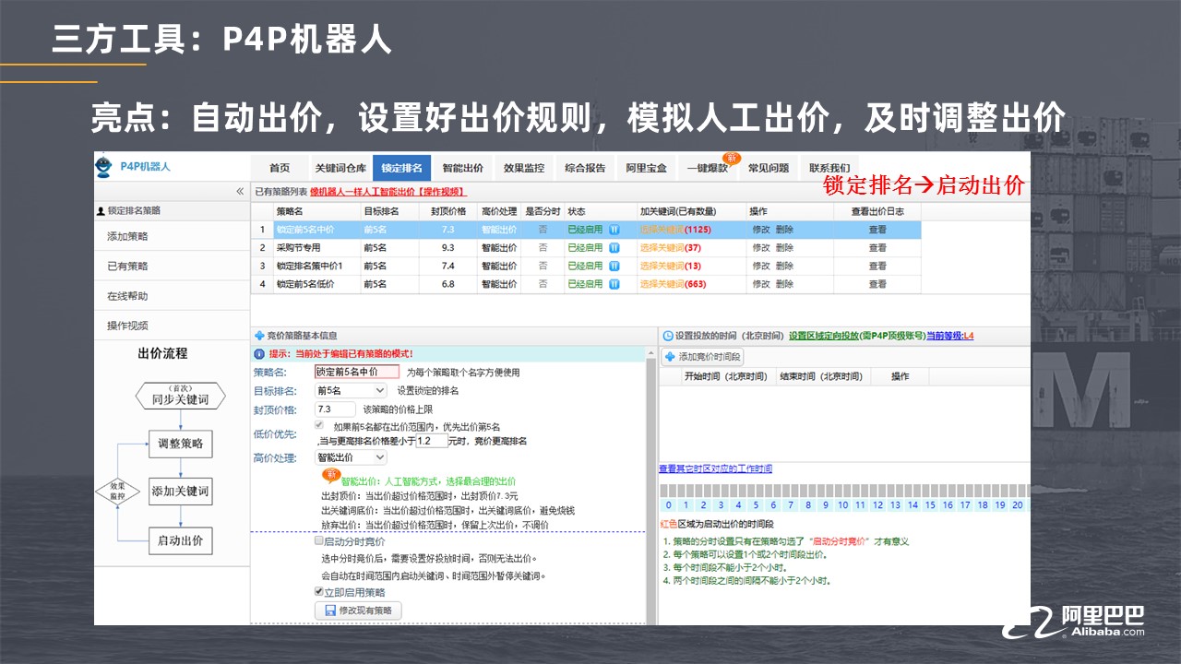Open the 常见问题 tab
The image size is (1181, 664).
769,168
